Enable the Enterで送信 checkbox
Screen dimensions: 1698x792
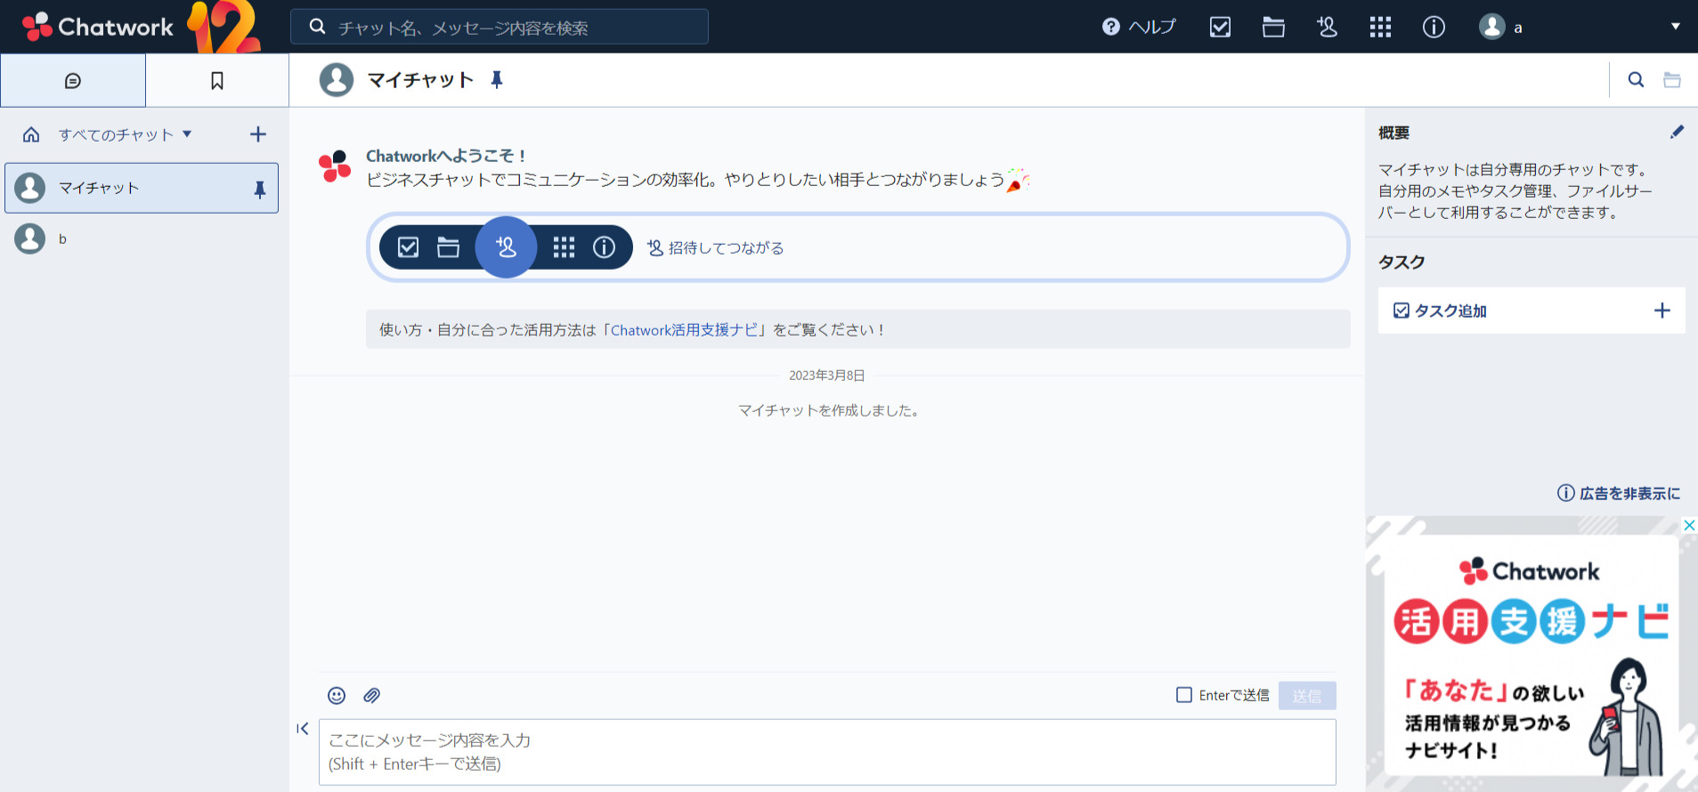tap(1184, 695)
